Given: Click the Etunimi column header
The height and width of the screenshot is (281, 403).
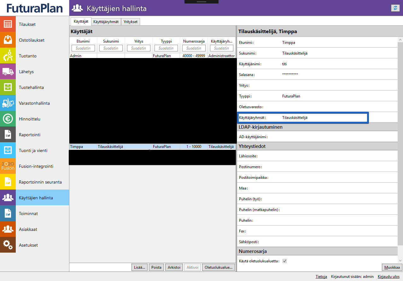Looking at the screenshot, I should coord(83,41).
